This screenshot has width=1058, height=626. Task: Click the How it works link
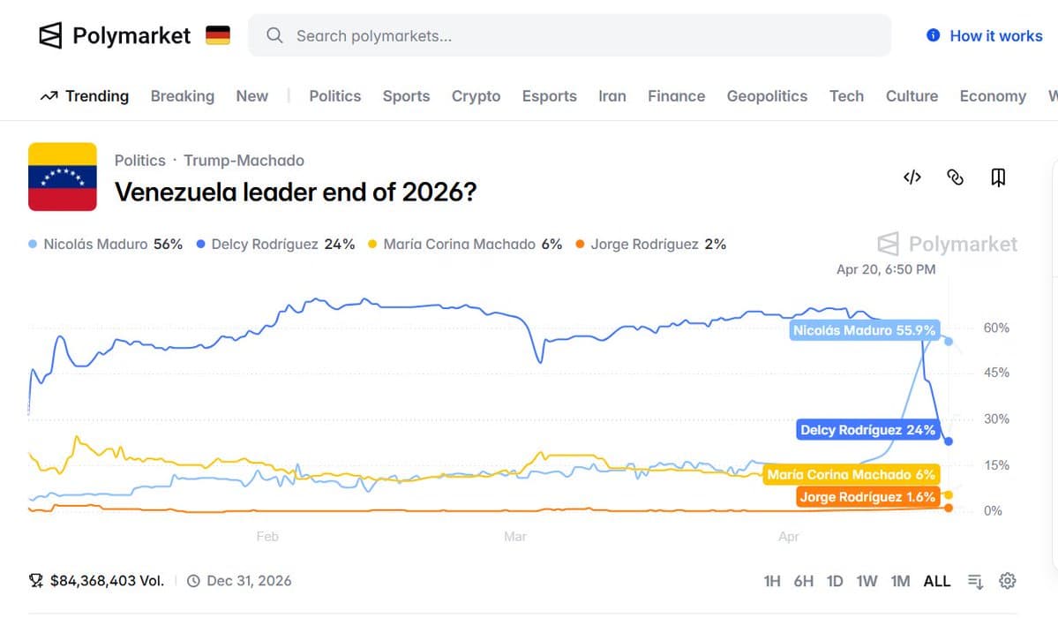coord(995,35)
